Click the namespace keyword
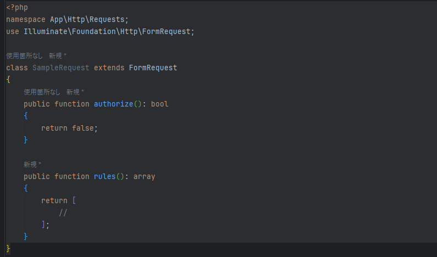 click(26, 20)
